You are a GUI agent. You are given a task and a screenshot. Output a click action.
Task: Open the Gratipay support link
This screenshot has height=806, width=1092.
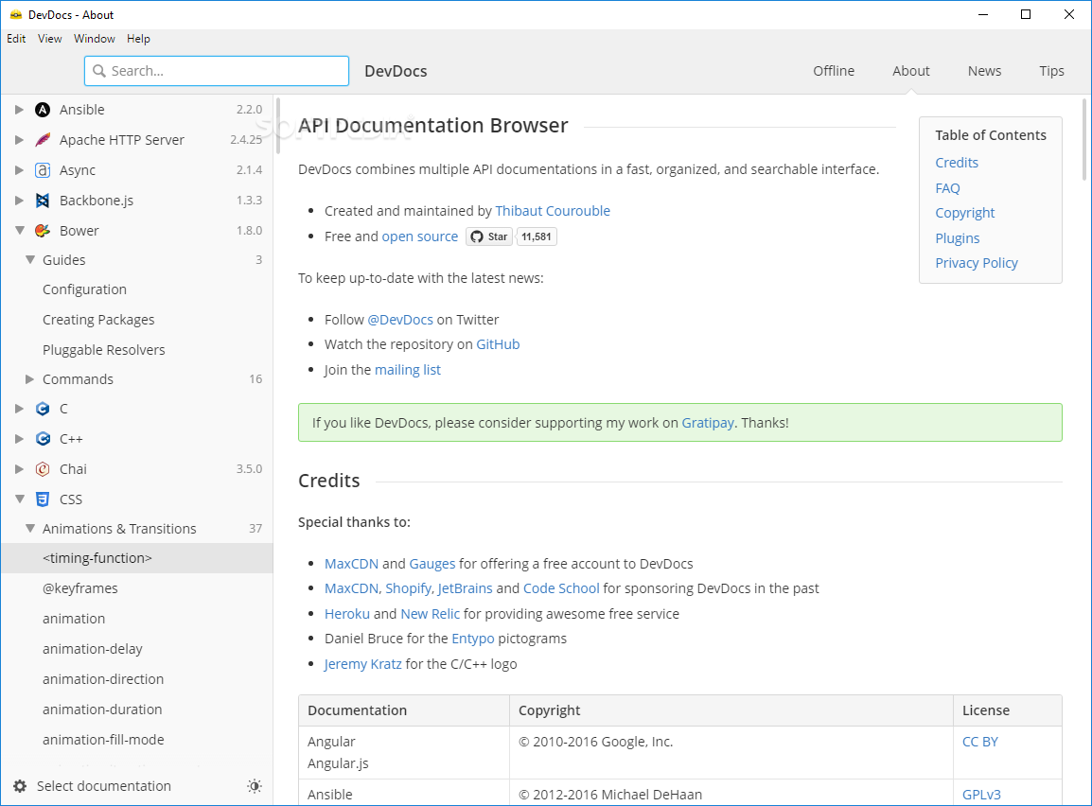(x=708, y=423)
